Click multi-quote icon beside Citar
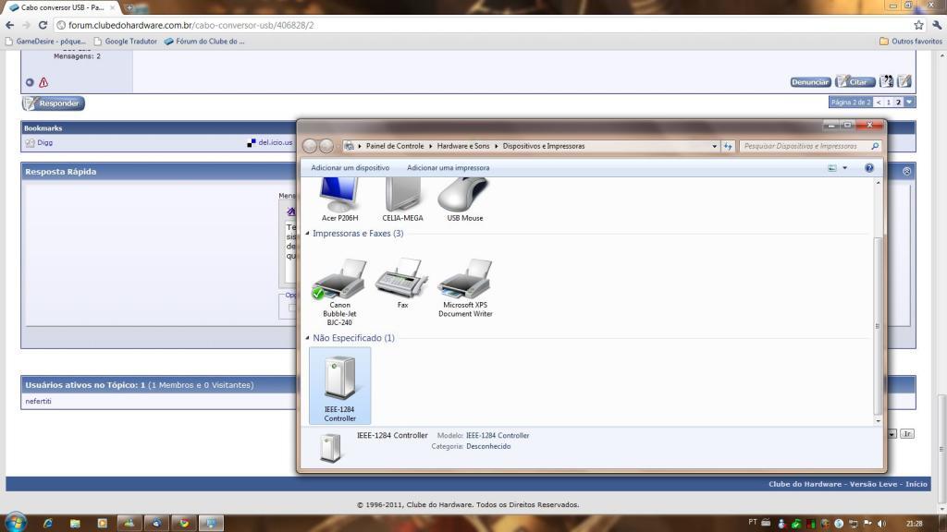947x532 pixels. 886,81
